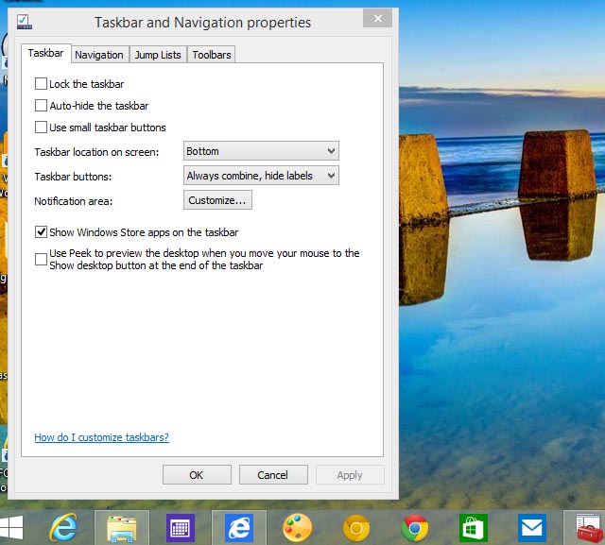Open the blue tile Internet Explorer app
This screenshot has height=545, width=605.
(239, 528)
